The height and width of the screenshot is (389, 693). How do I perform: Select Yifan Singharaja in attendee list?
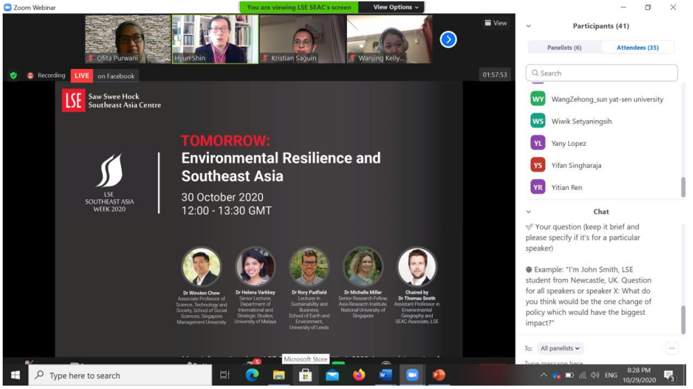tap(603, 165)
